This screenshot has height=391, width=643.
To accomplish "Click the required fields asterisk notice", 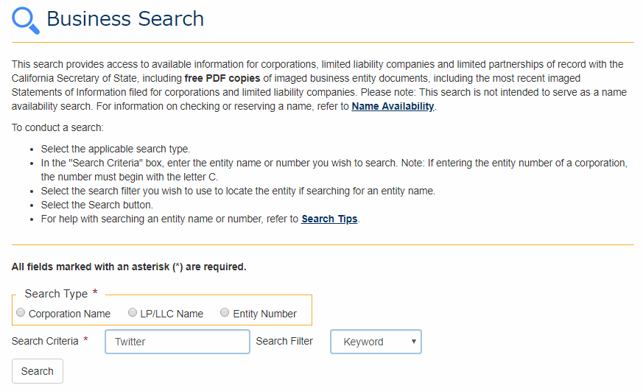I will coord(129,267).
